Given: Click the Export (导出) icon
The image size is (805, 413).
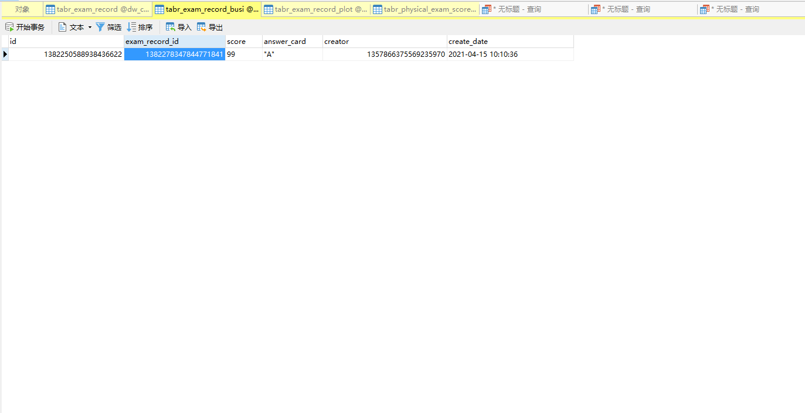Looking at the screenshot, I should 202,27.
